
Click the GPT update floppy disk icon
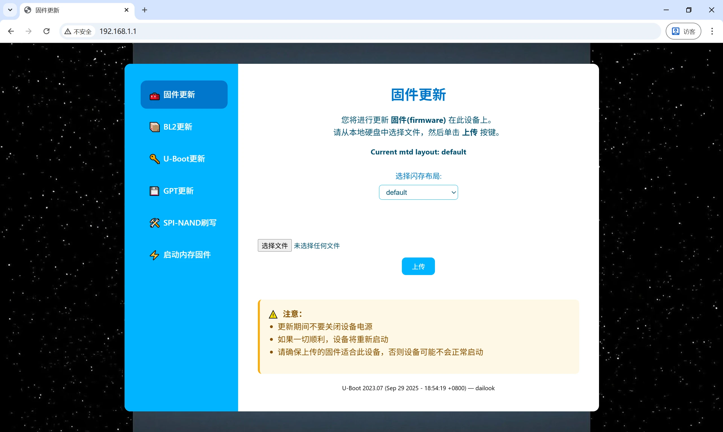(154, 191)
